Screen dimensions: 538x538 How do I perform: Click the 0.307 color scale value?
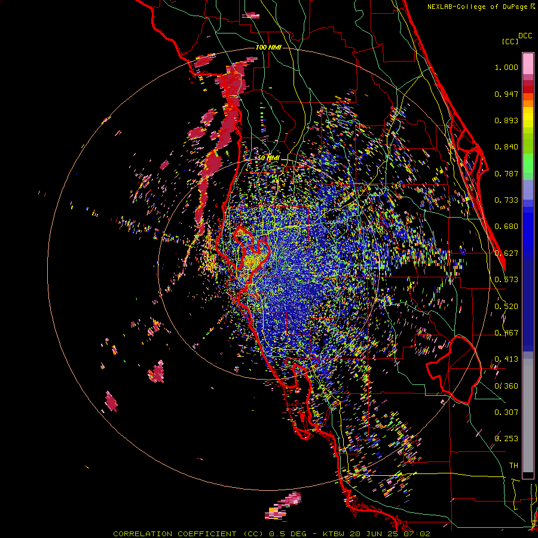tap(506, 412)
